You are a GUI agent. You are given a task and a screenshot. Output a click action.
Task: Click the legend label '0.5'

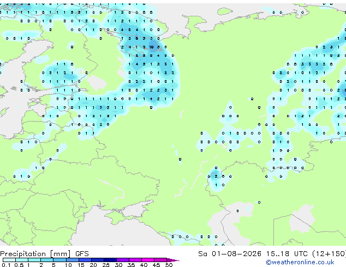click(x=19, y=265)
